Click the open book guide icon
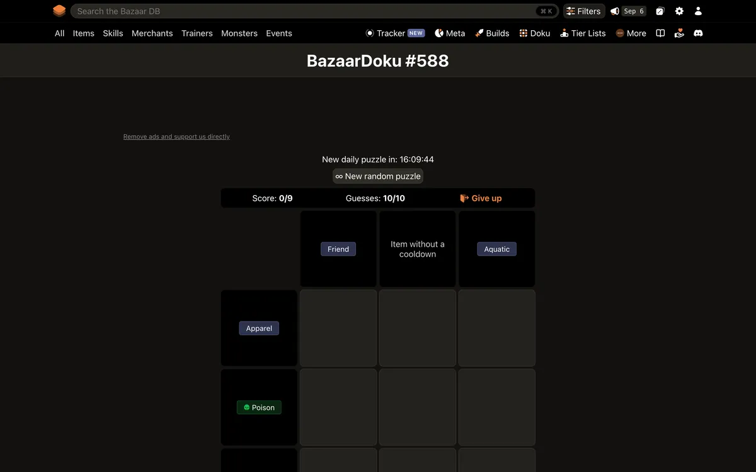756x472 pixels. point(660,33)
